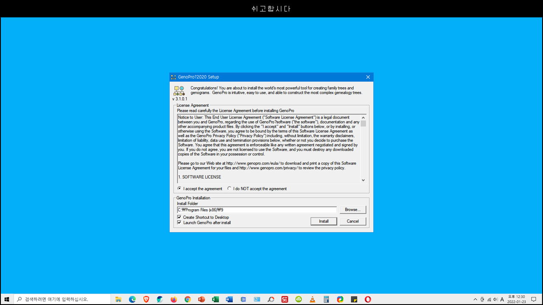Click the taskbar clock showing 12:30

click(x=516, y=299)
